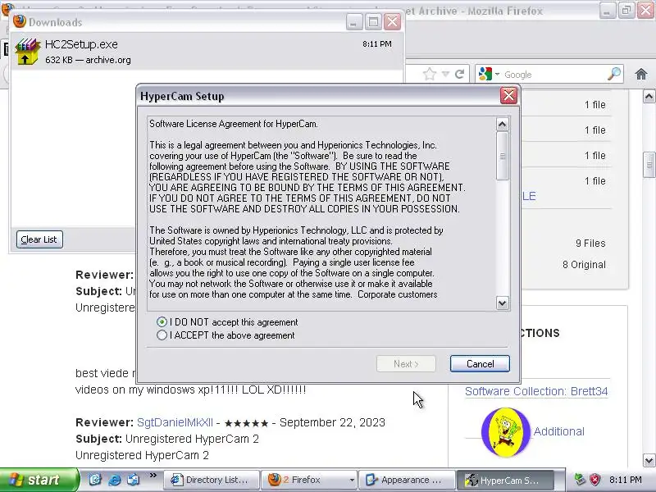Image resolution: width=656 pixels, height=492 pixels.
Task: Switch to HyperCam Setup taskbar button
Action: 504,480
